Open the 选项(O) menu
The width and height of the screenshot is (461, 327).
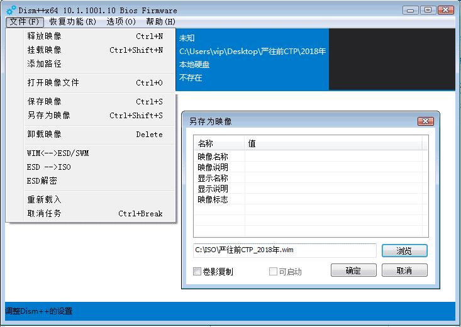pyautogui.click(x=121, y=22)
